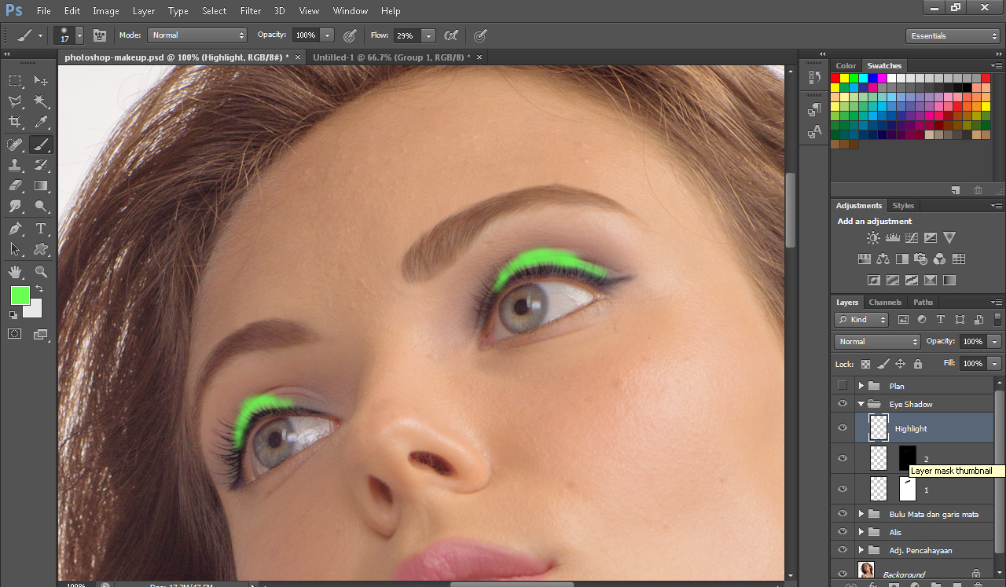The image size is (1006, 587).
Task: Hide the Alis layer group
Action: coord(843,532)
